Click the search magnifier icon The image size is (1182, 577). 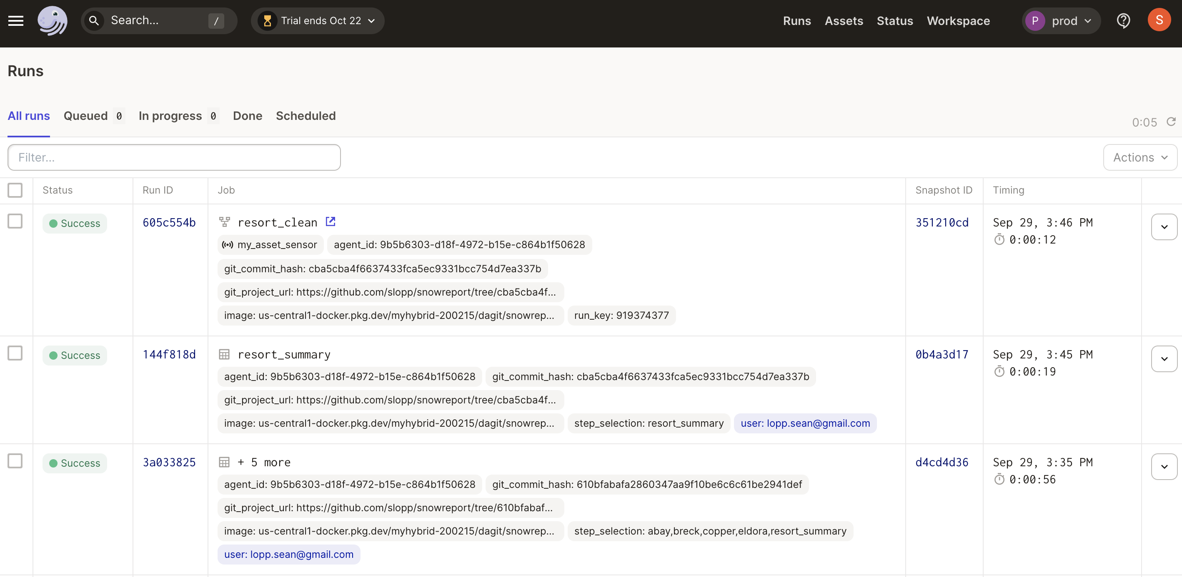click(x=94, y=21)
